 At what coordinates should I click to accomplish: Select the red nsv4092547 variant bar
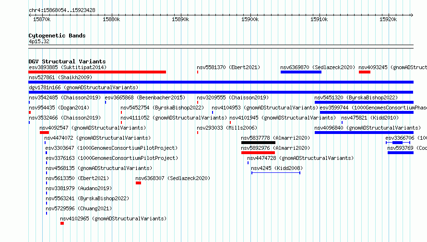coord(45,133)
